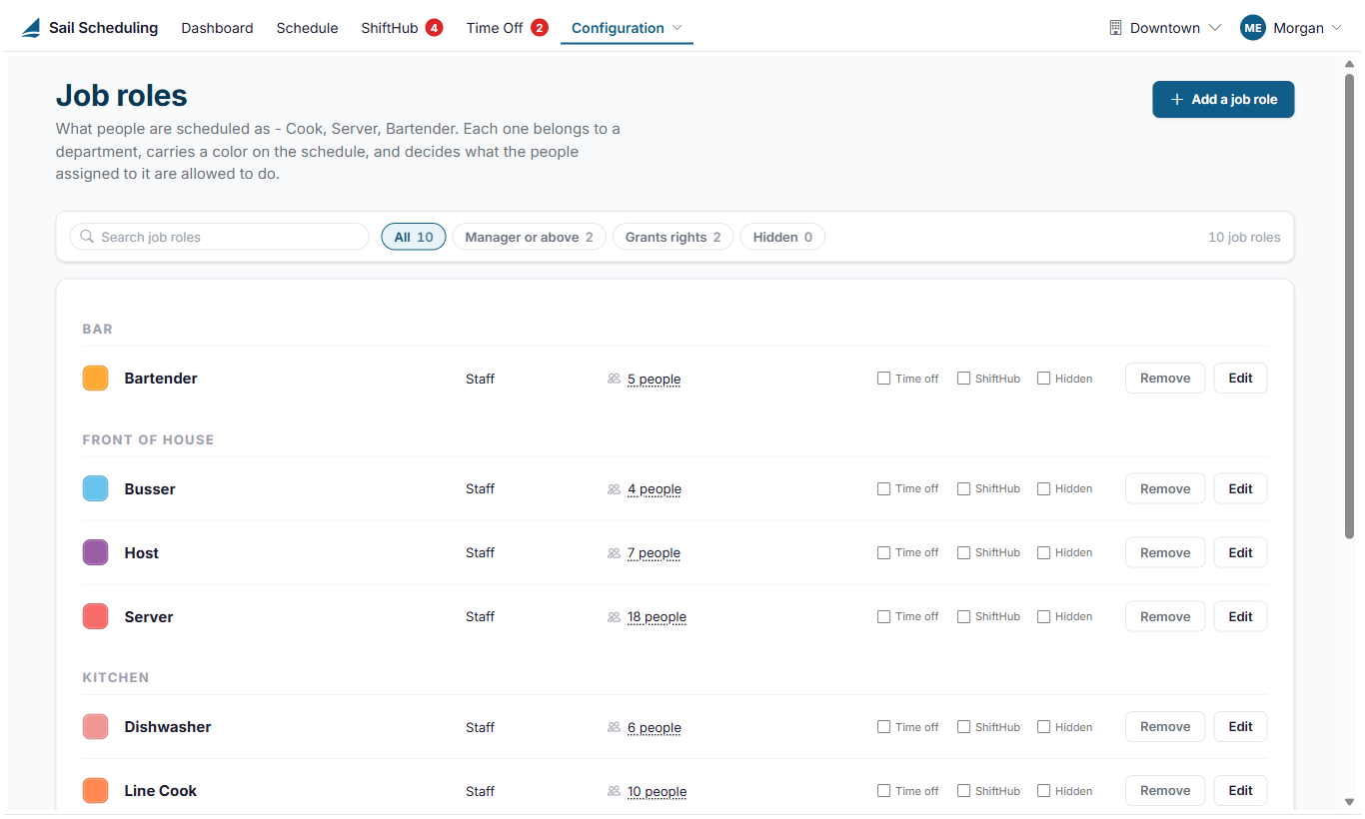Check Hidden for Line Cook role
Viewport: 1365px width, 819px height.
[1043, 792]
